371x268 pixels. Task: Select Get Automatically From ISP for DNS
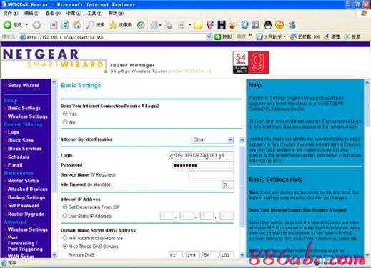[x=65, y=238]
